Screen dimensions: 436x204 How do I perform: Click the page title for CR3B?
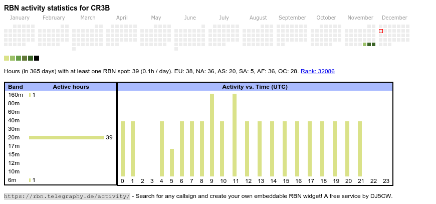click(x=57, y=8)
